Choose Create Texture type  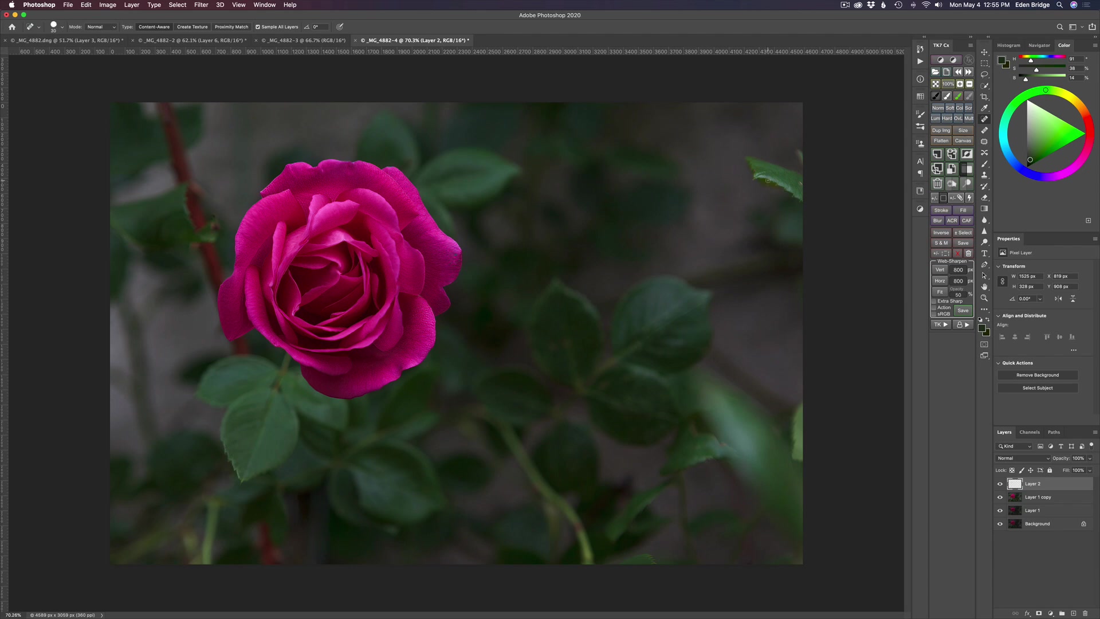point(192,27)
